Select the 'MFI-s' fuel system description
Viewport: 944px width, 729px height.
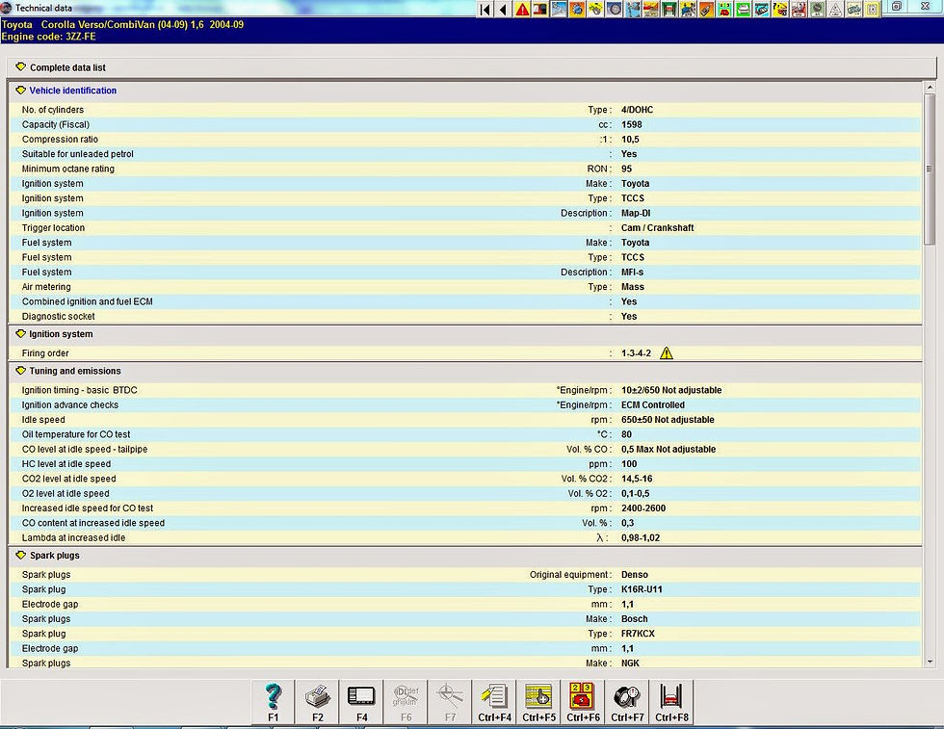pyautogui.click(x=632, y=273)
